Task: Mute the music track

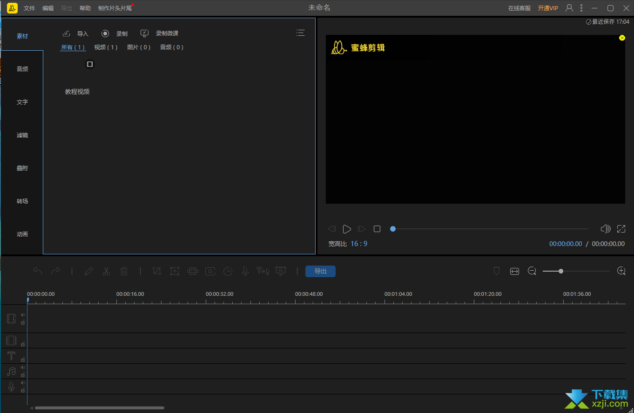Action: pyautogui.click(x=23, y=367)
